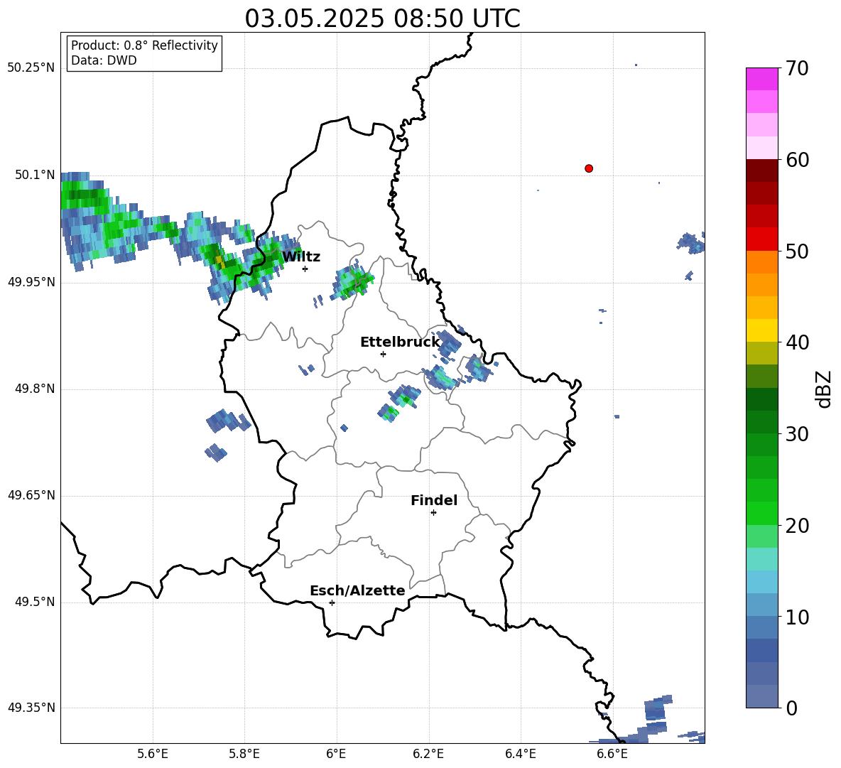Image resolution: width=841 pixels, height=768 pixels.
Task: Click the 6.6°E longitude label
Action: (612, 754)
